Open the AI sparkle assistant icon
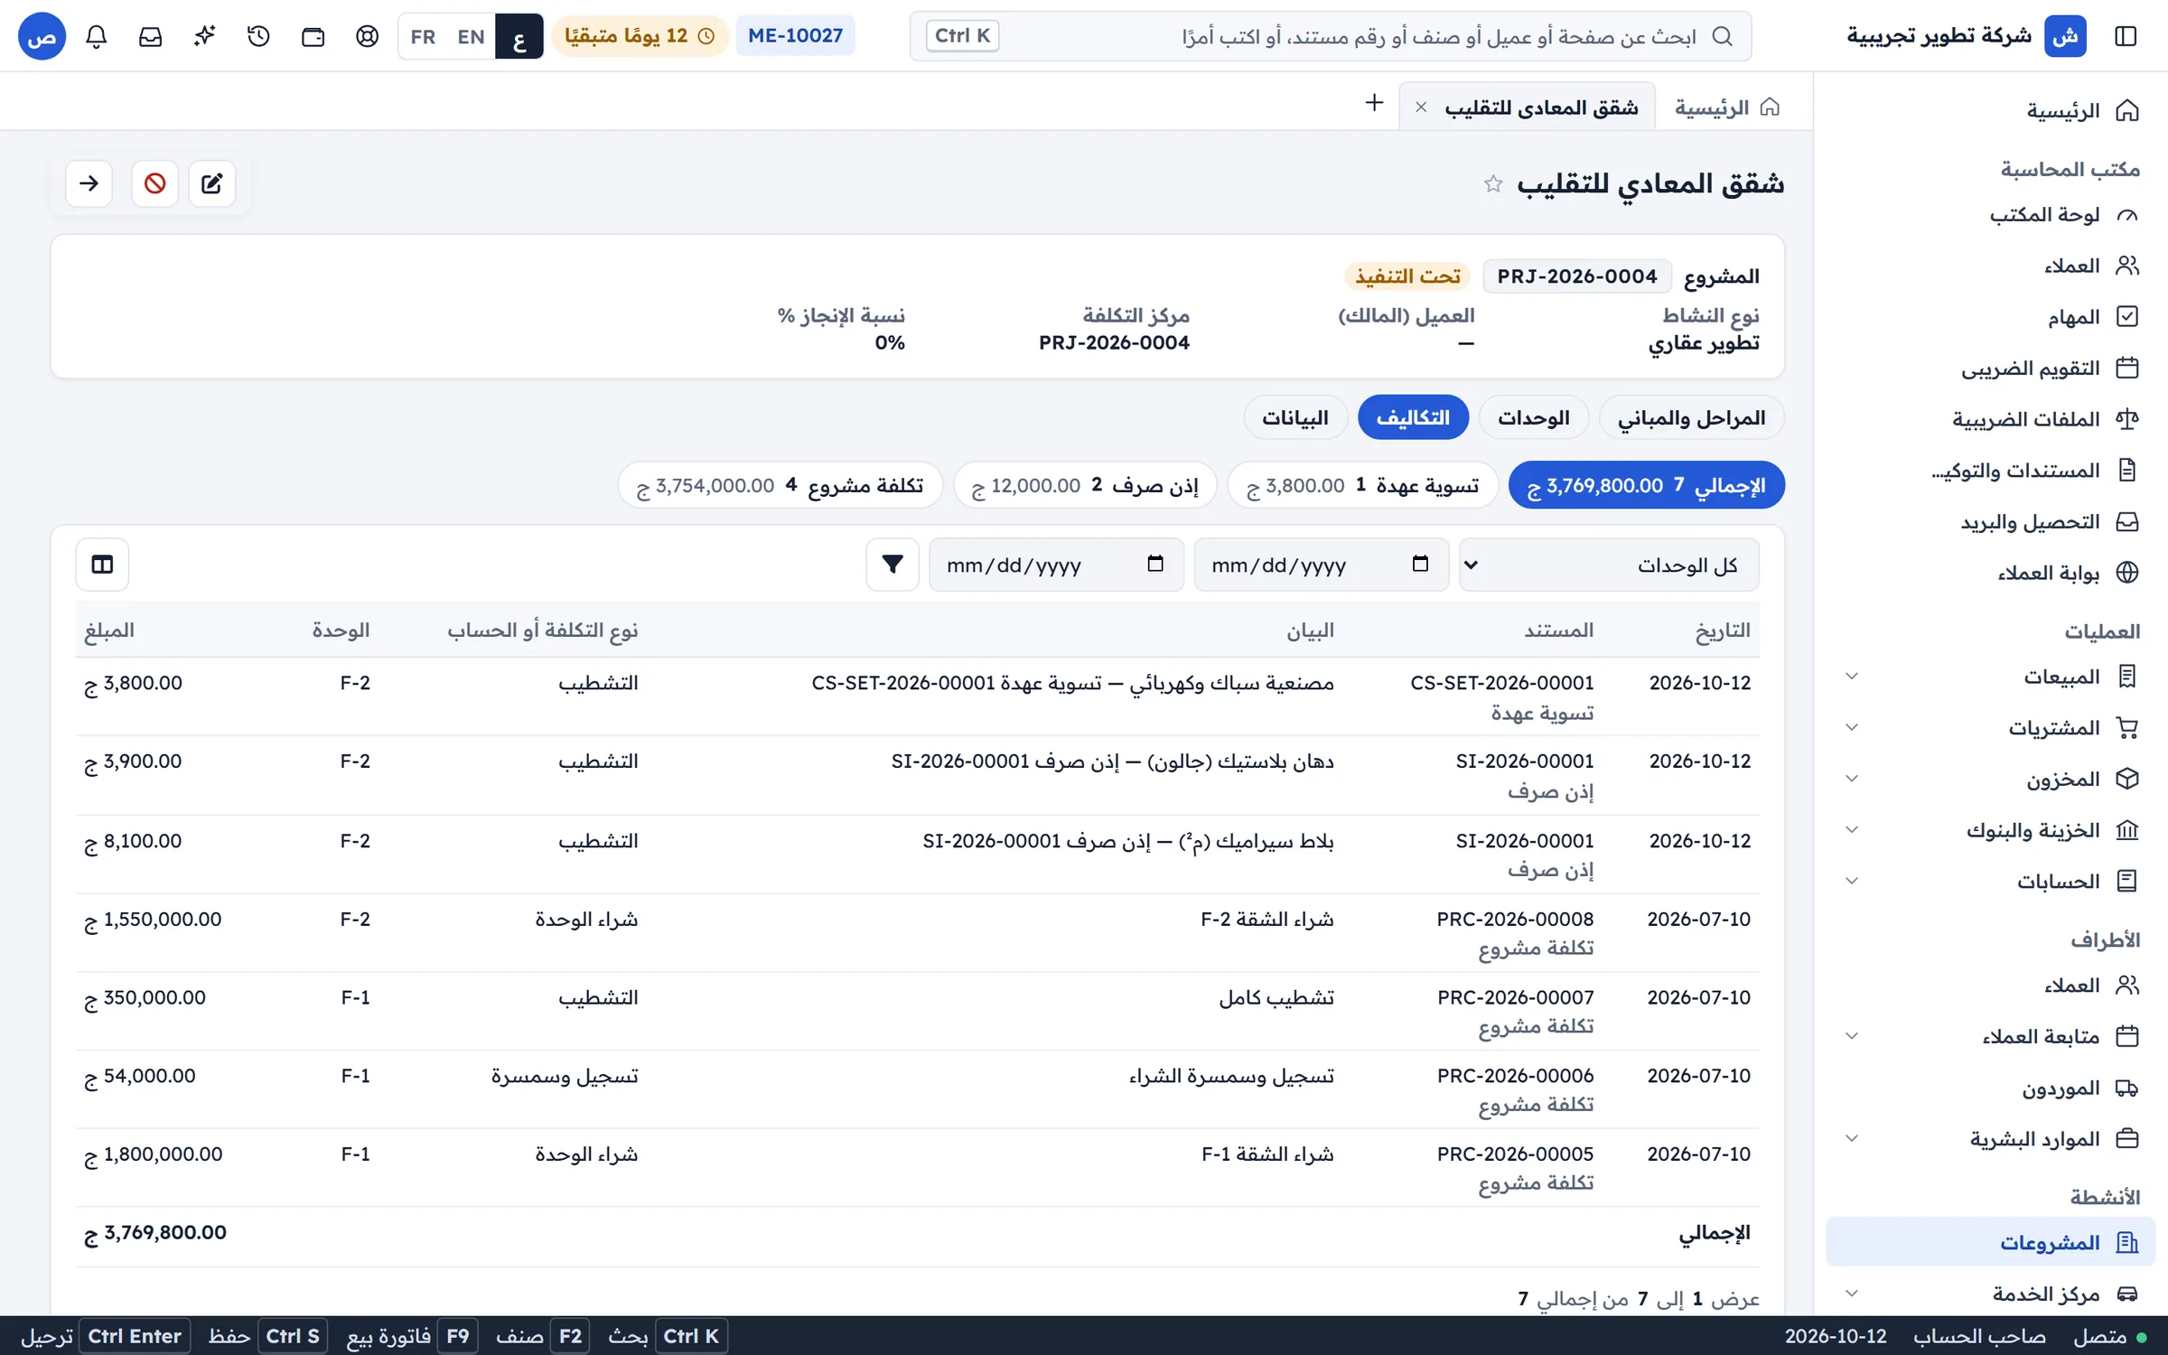2168x1355 pixels. (205, 36)
